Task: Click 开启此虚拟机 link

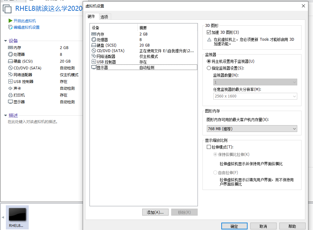Action: point(25,21)
